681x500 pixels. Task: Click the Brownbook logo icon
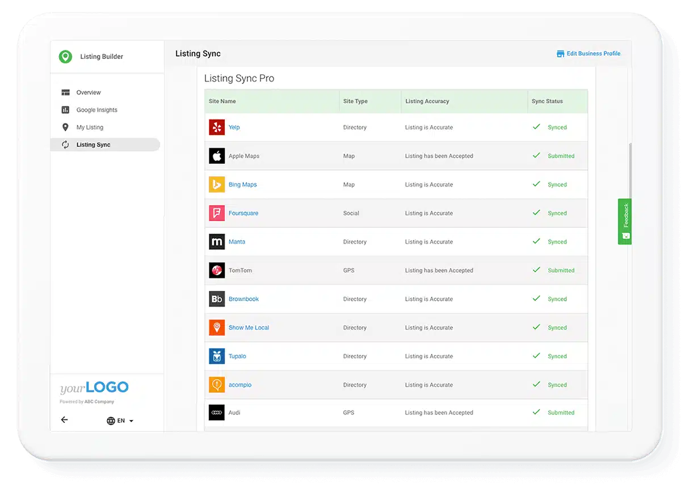pyautogui.click(x=217, y=299)
